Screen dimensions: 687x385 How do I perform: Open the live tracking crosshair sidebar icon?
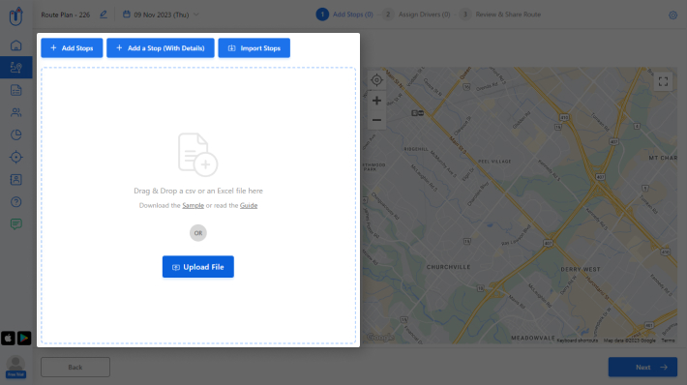15,158
